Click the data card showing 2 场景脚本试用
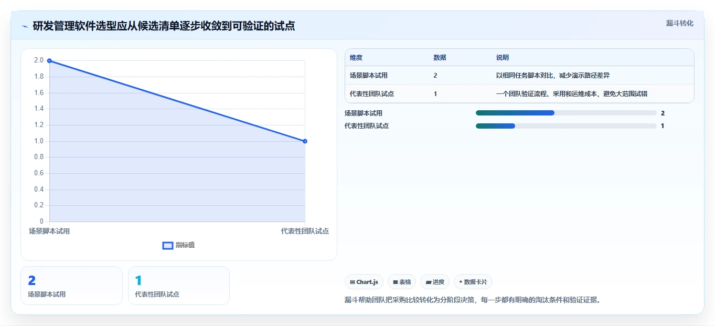 click(71, 286)
